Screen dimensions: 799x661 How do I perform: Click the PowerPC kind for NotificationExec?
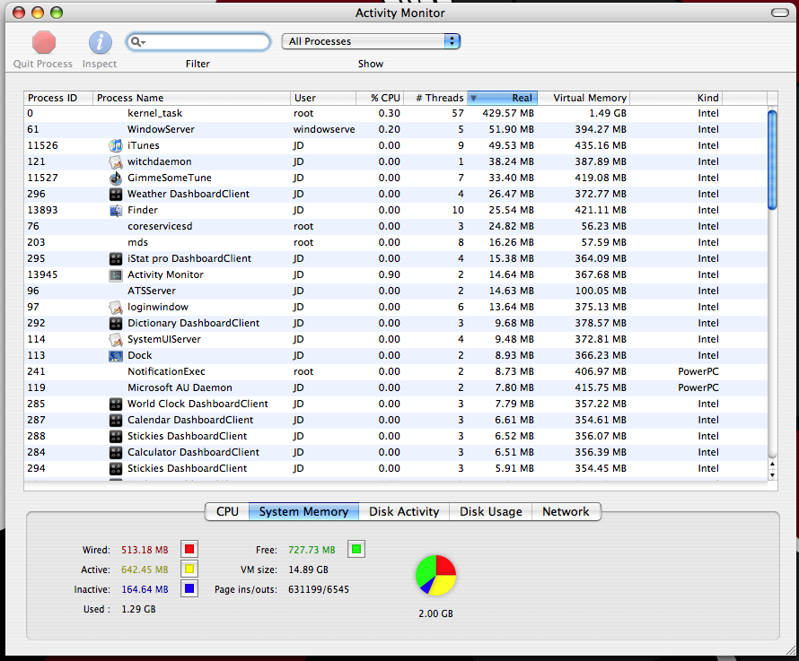698,371
